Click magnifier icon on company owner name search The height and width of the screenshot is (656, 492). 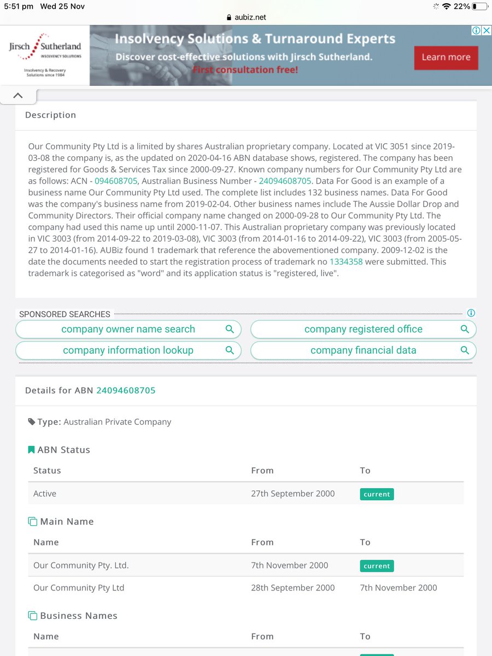(x=230, y=329)
